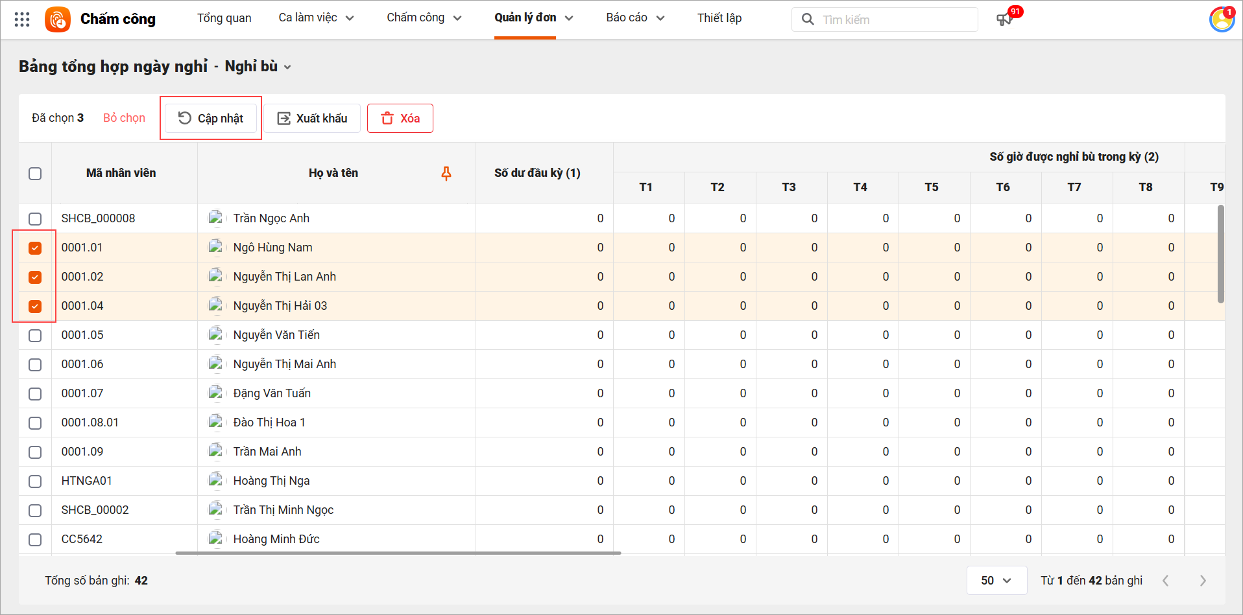Image resolution: width=1243 pixels, height=615 pixels.
Task: Open the announcements megaphone icon
Action: click(x=1004, y=19)
